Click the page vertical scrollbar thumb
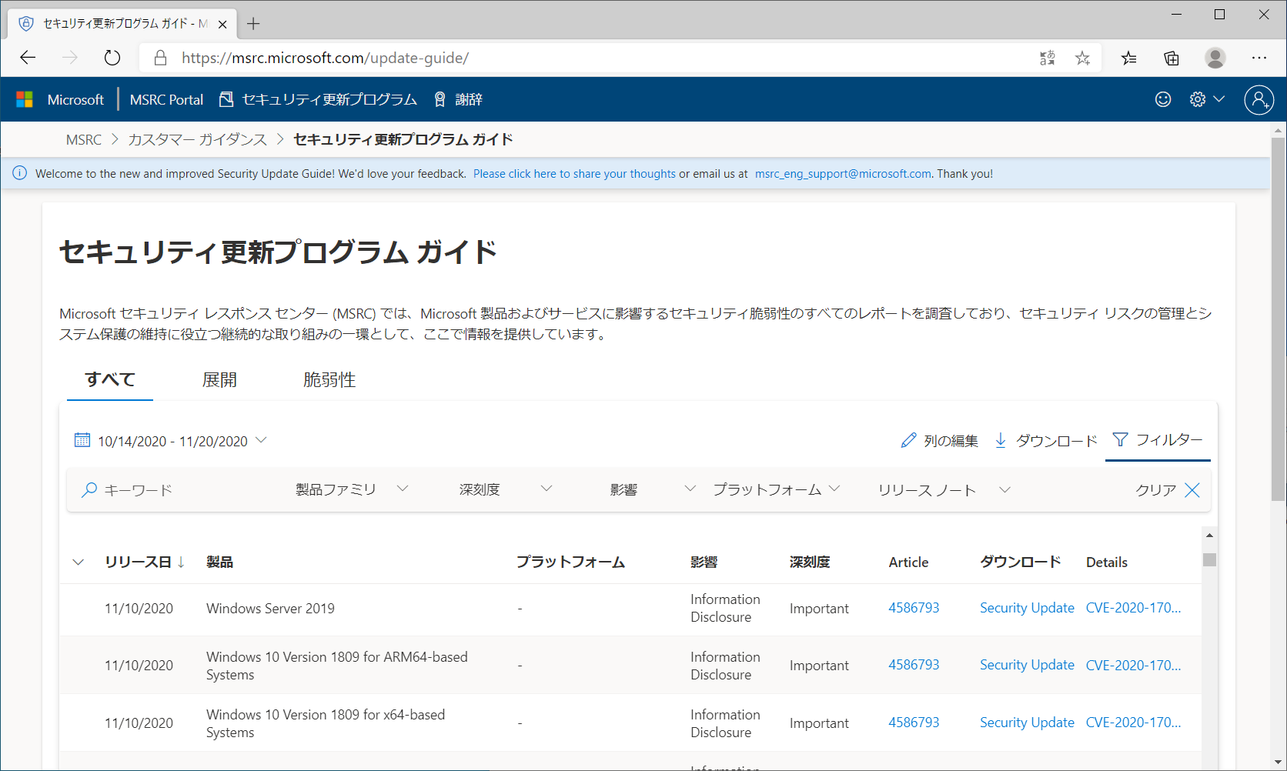 pyautogui.click(x=1279, y=319)
